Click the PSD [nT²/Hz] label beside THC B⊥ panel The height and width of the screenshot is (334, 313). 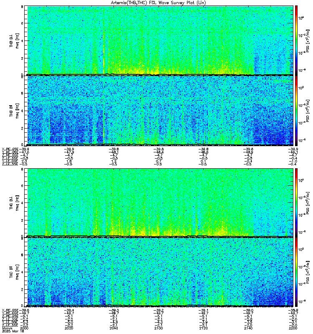point(308,203)
